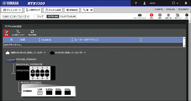
Task: Select port 6 on the SWX2210-8G switch
Action: 42,75
